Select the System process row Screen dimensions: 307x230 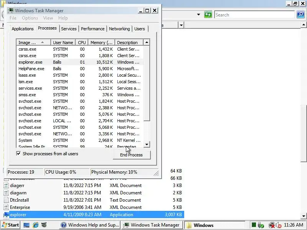tap(80, 140)
